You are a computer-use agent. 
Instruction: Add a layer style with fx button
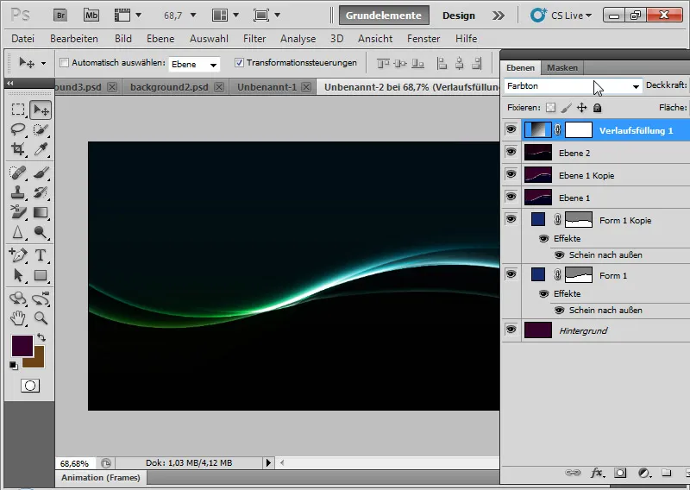pos(597,473)
